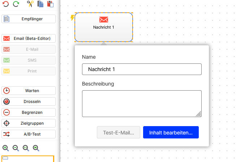This screenshot has height=162, width=236.
Task: Cut selection with the scissors icon
Action: click(31, 4)
